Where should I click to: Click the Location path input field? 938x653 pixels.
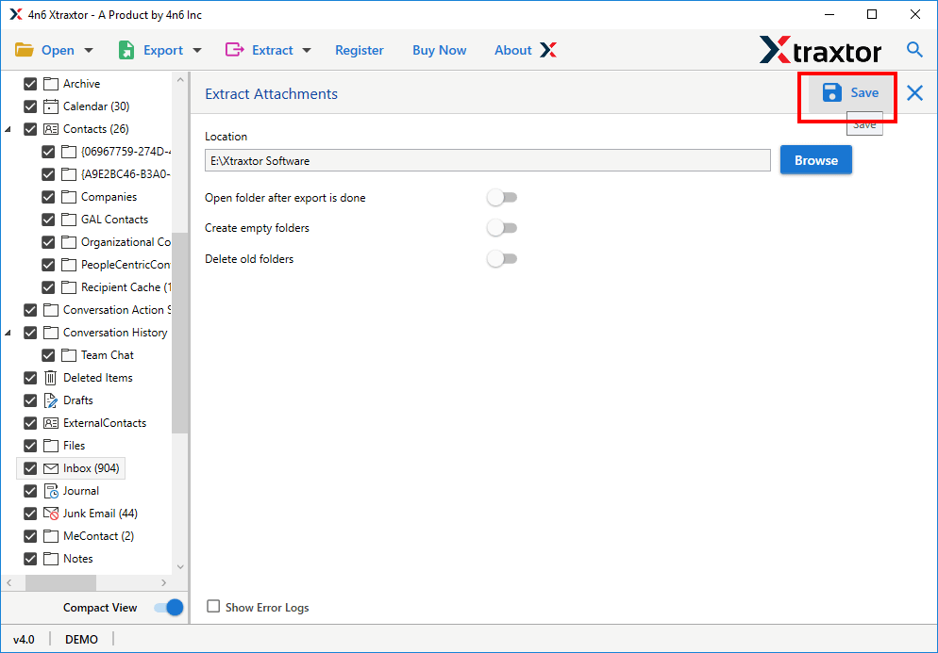coord(487,161)
